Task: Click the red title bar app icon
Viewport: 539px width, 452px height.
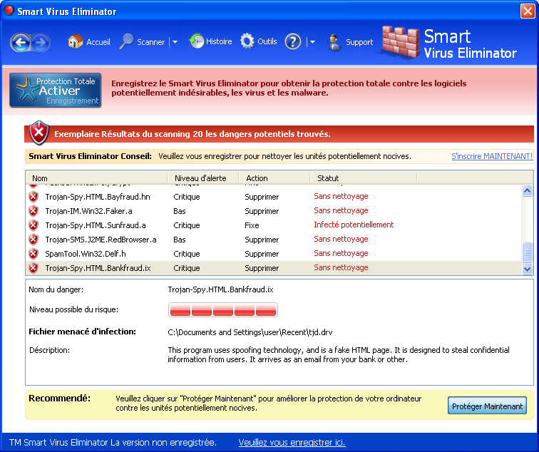Action: coord(9,10)
